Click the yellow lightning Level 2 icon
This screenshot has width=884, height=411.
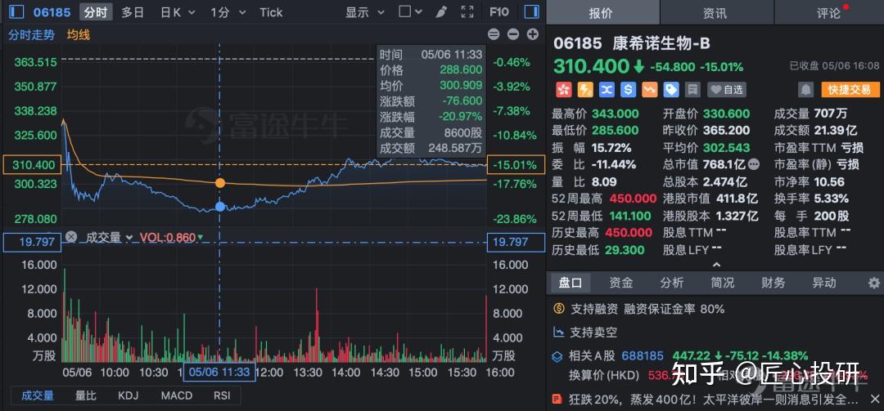click(x=586, y=89)
